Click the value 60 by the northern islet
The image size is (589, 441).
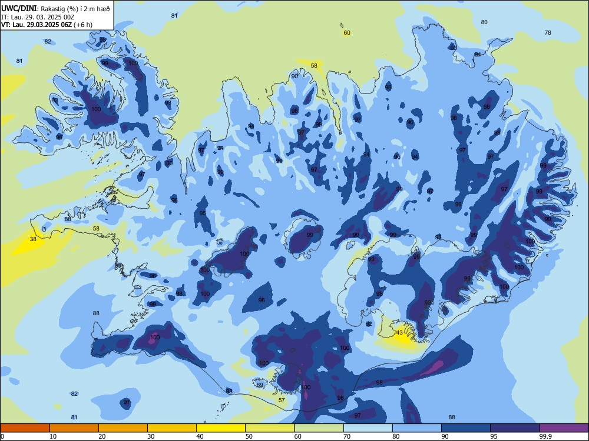pyautogui.click(x=347, y=32)
